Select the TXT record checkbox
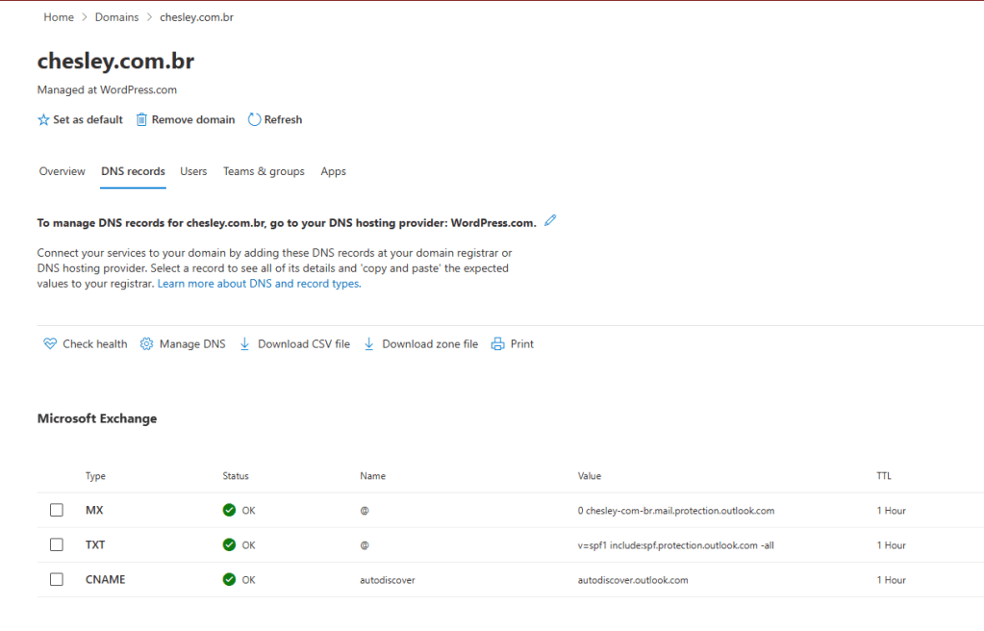 pyautogui.click(x=57, y=545)
